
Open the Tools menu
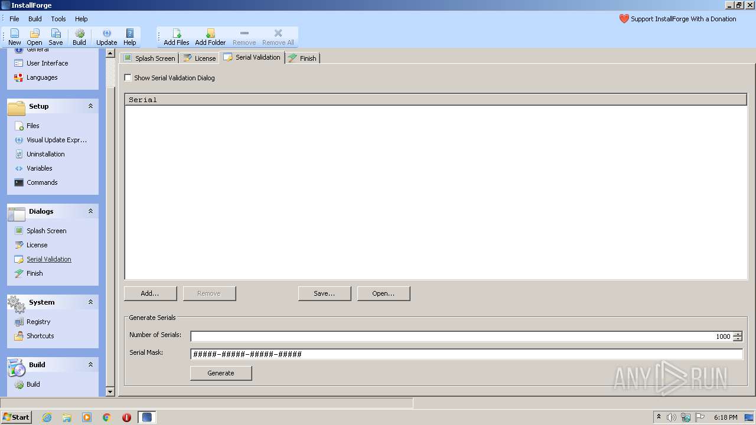58,19
